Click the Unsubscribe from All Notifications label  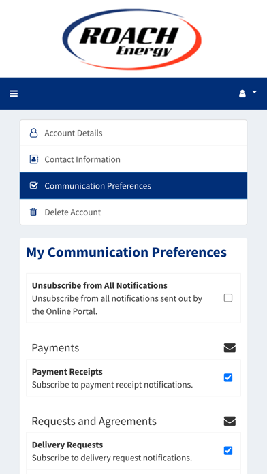pyautogui.click(x=99, y=285)
